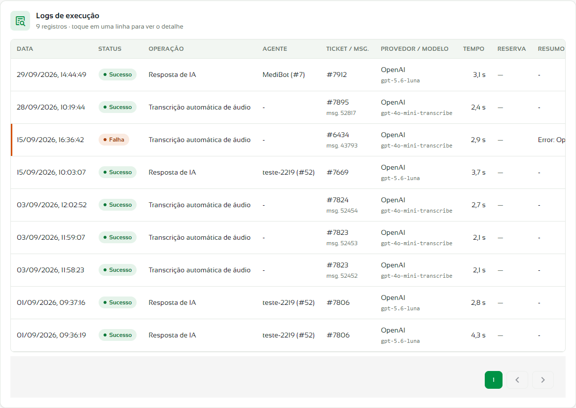Click the 3,1 s time value

click(479, 74)
